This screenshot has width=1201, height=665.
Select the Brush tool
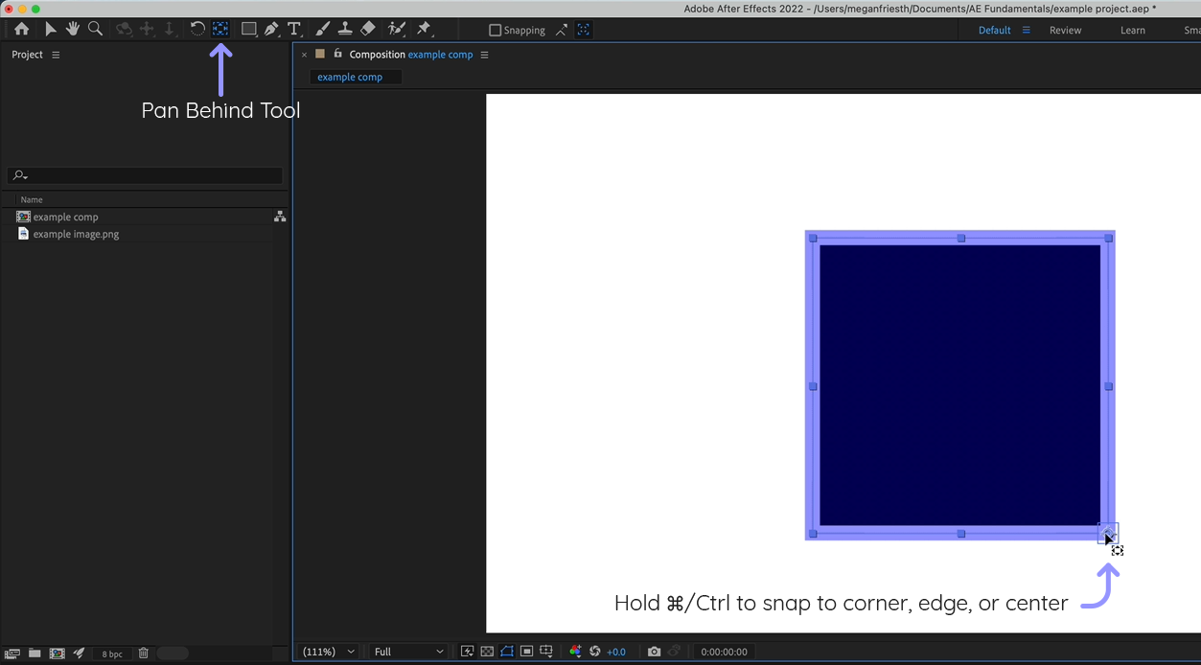click(322, 29)
